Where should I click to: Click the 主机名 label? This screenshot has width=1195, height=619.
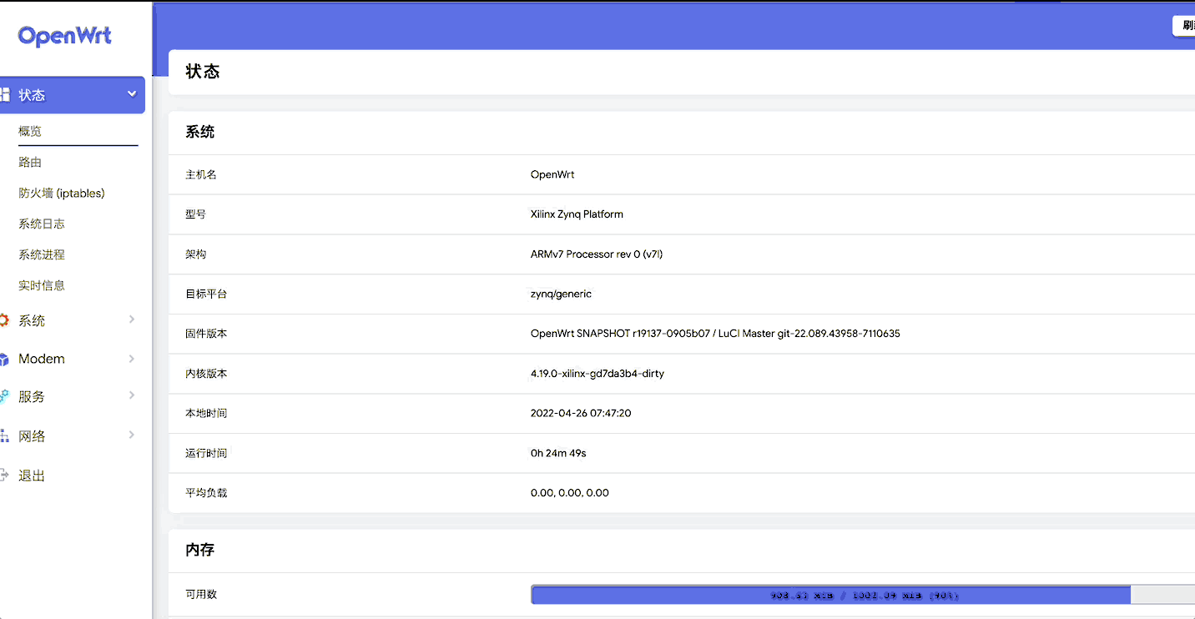(201, 174)
